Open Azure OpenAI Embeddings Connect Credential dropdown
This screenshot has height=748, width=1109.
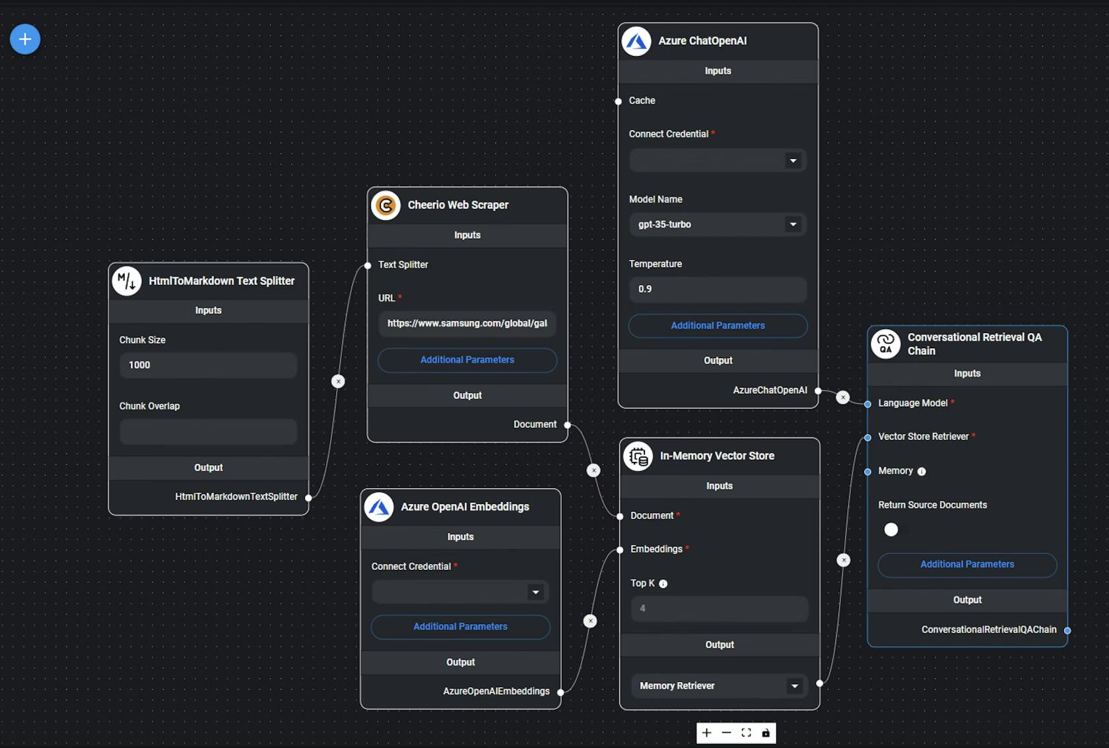[460, 592]
